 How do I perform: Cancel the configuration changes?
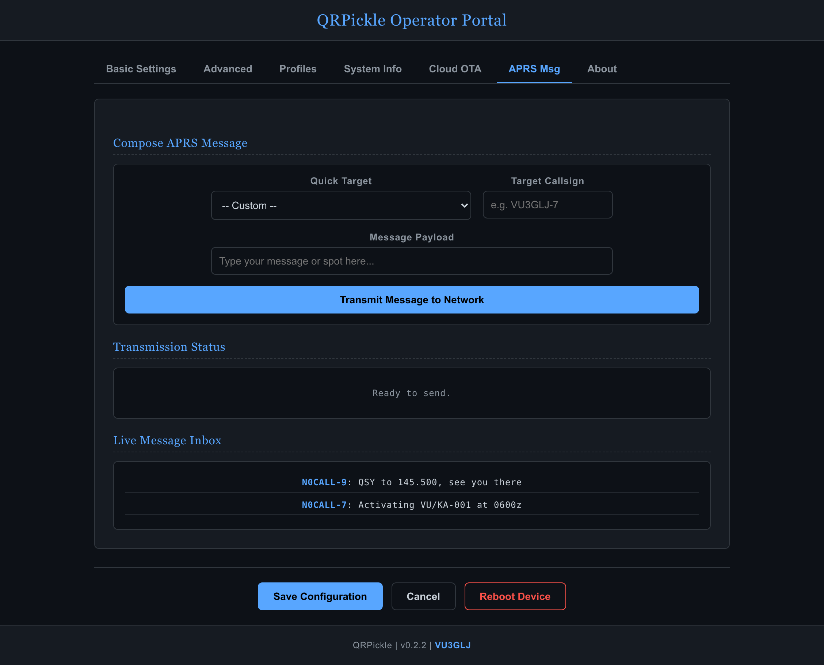pos(423,596)
